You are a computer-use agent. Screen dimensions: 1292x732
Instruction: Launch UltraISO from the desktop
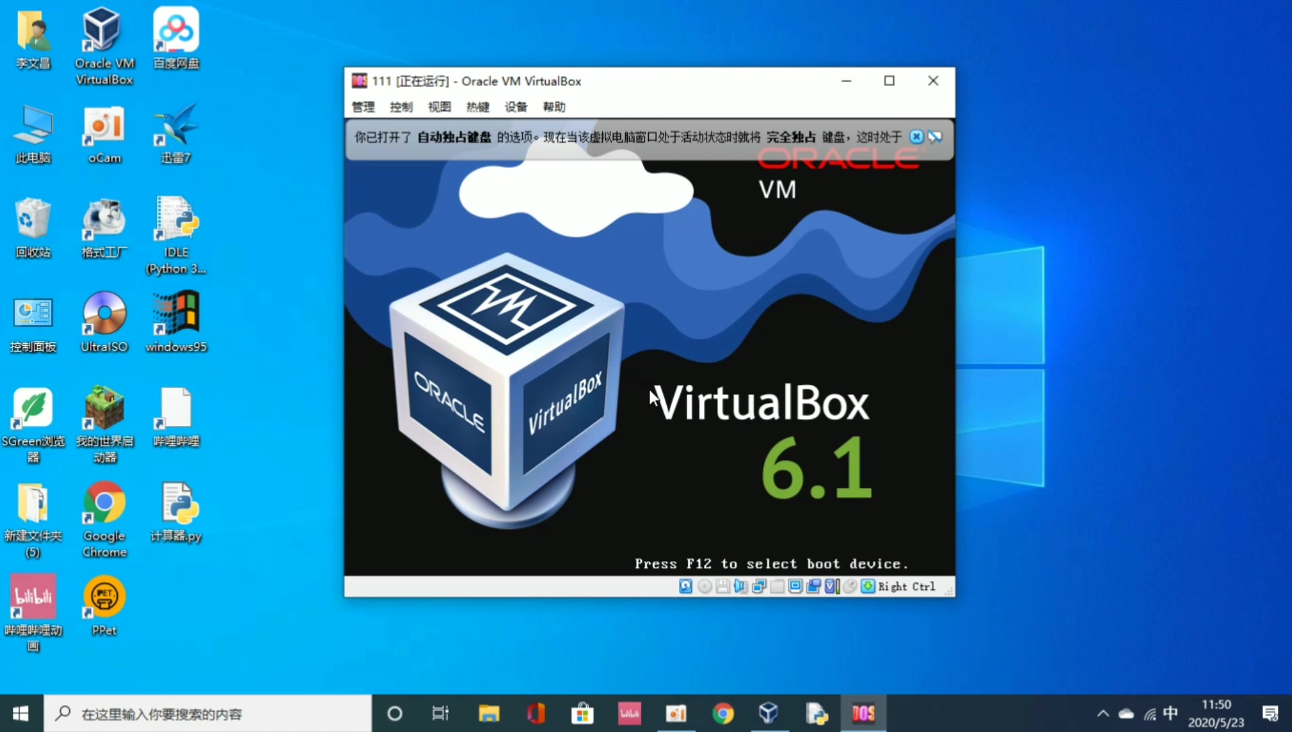click(x=104, y=314)
